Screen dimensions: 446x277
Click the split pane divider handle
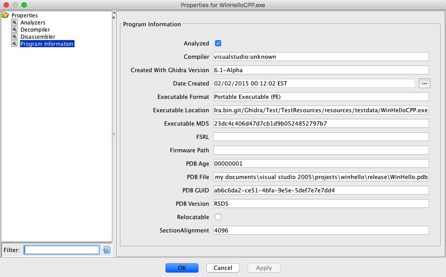pos(114,134)
